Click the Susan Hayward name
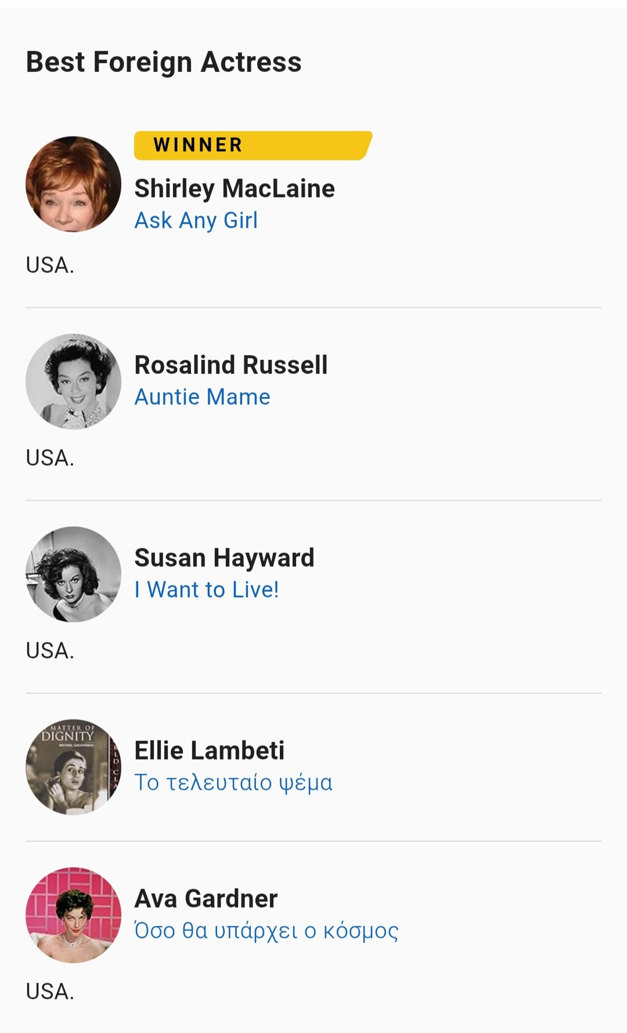627x1033 pixels. 224,558
